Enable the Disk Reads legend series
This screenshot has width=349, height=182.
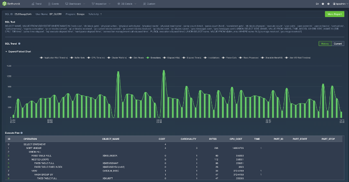tap(136, 57)
